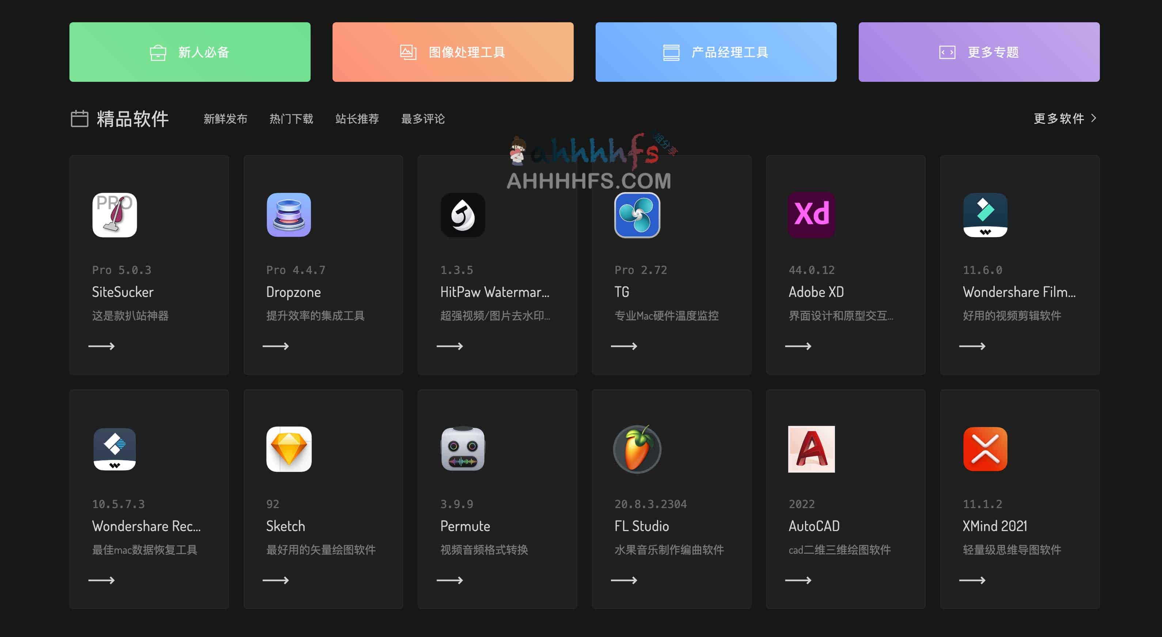Open the Adobe XD icon

(811, 215)
